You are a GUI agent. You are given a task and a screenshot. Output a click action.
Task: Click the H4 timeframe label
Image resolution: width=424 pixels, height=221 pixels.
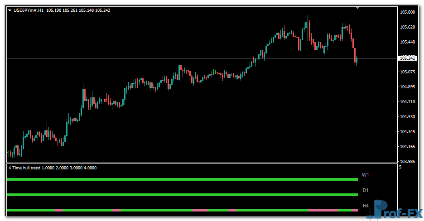365,206
